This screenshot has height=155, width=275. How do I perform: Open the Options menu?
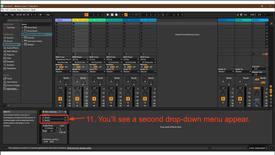[x=26, y=10]
